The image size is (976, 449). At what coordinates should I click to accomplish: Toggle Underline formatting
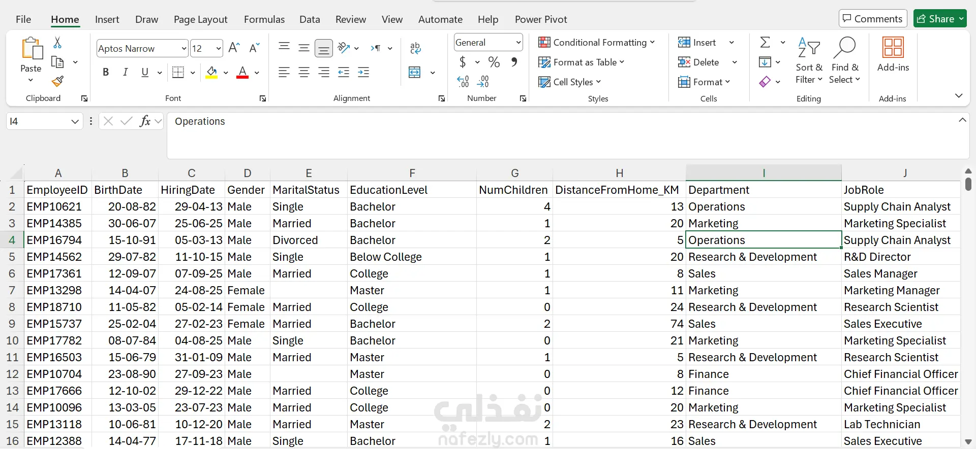point(145,73)
